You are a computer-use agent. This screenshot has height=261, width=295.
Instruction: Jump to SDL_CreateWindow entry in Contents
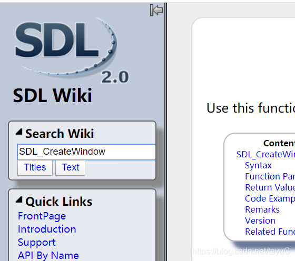pyautogui.click(x=265, y=155)
